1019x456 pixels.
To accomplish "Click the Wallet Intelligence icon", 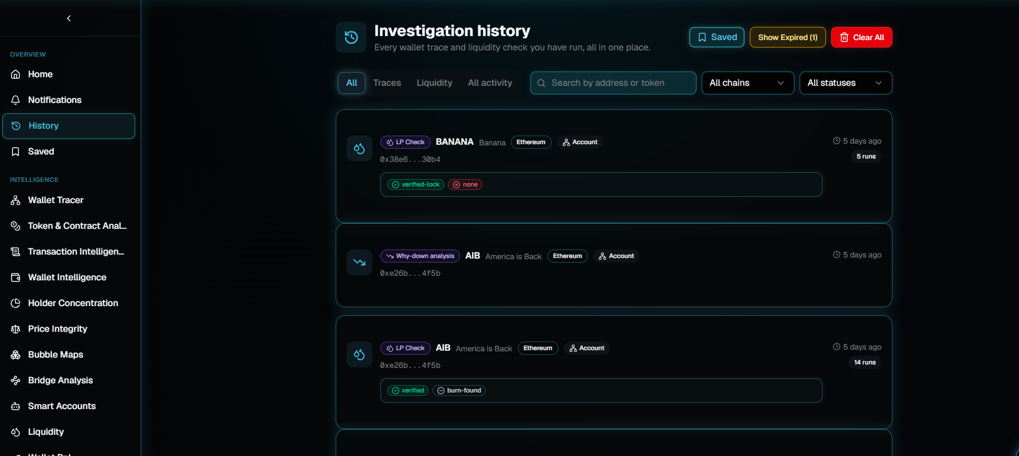I will click(15, 277).
